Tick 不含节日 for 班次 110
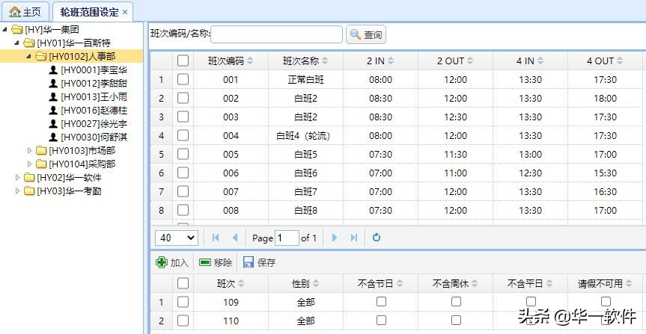646x334 pixels. pyautogui.click(x=381, y=320)
